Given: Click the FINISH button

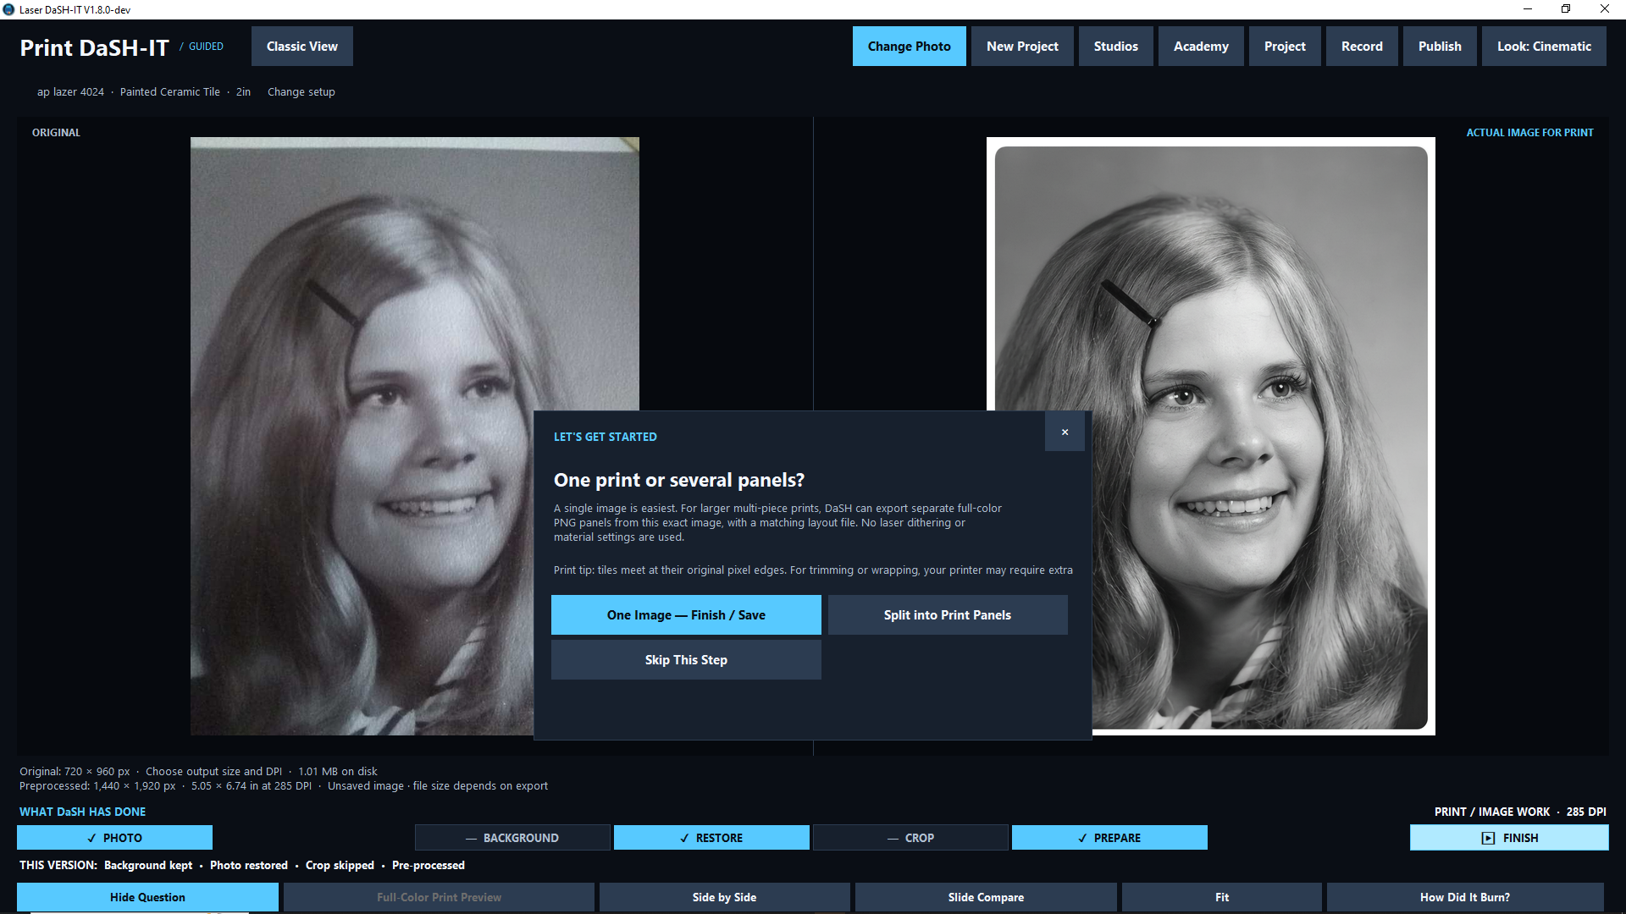Looking at the screenshot, I should [1509, 838].
